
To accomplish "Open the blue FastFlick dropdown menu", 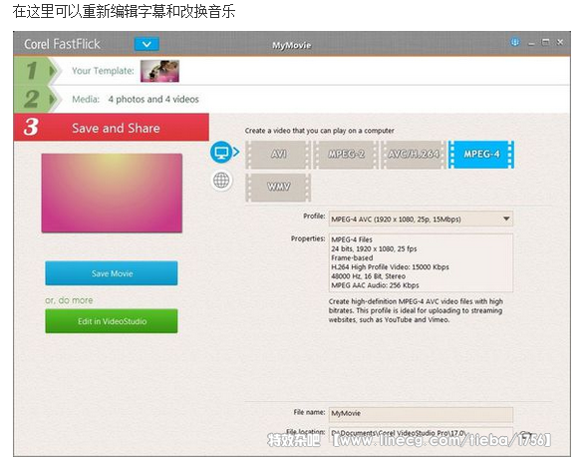I will [x=146, y=44].
